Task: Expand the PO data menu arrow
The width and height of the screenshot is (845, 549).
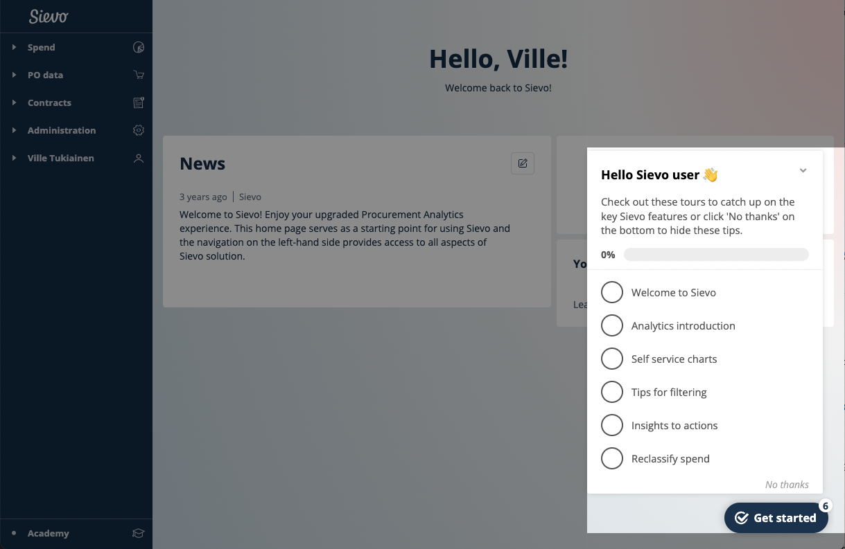Action: (14, 75)
